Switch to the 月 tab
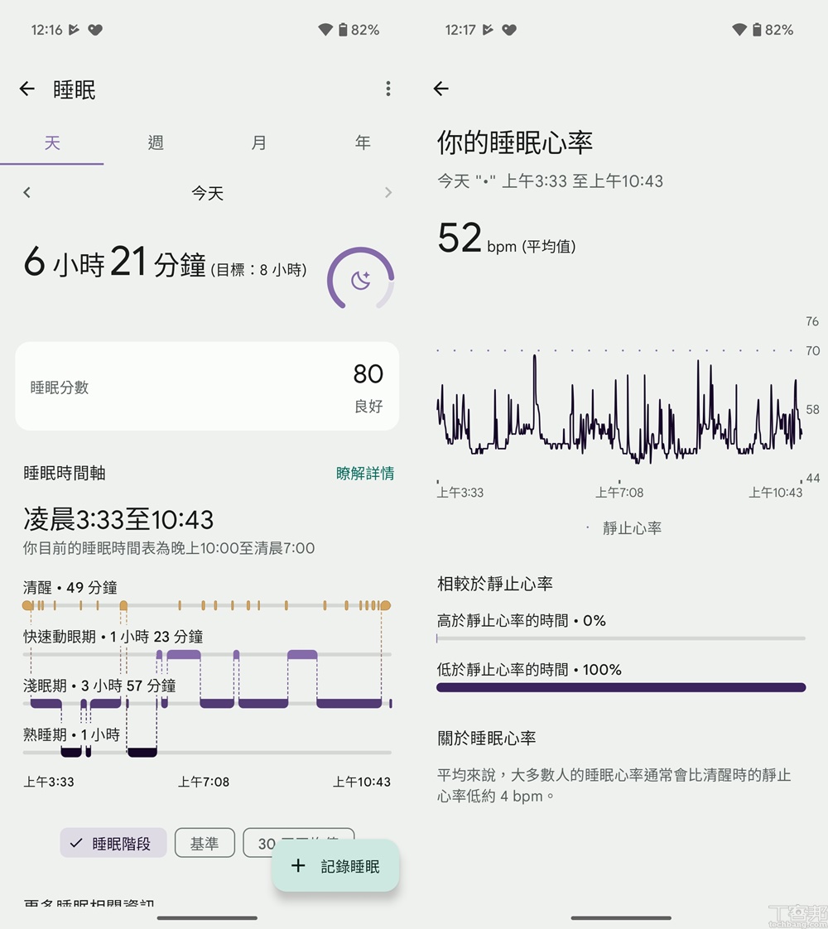 click(x=259, y=142)
